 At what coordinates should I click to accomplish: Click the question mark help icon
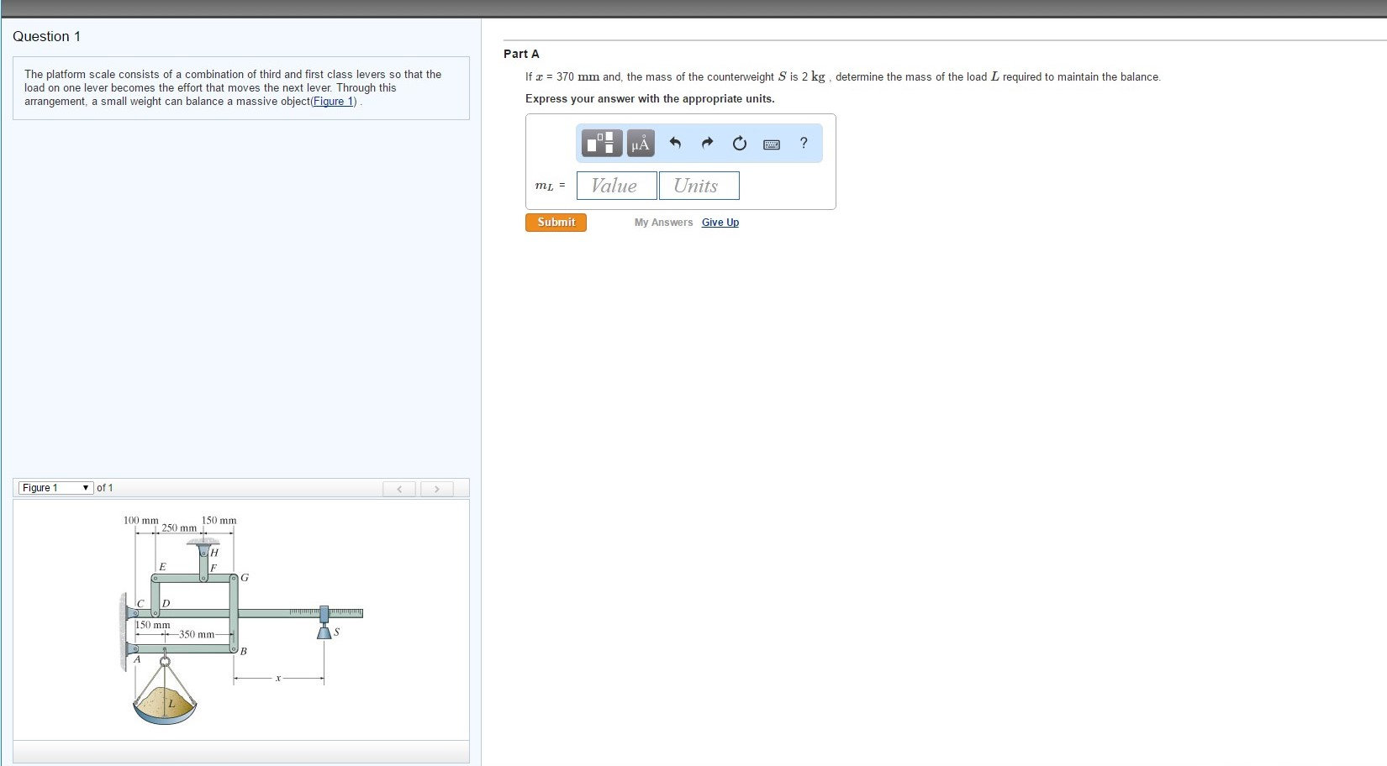803,144
